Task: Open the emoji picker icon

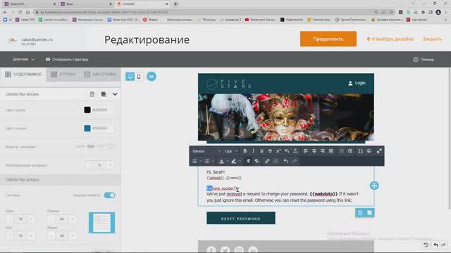Action: click(x=369, y=151)
